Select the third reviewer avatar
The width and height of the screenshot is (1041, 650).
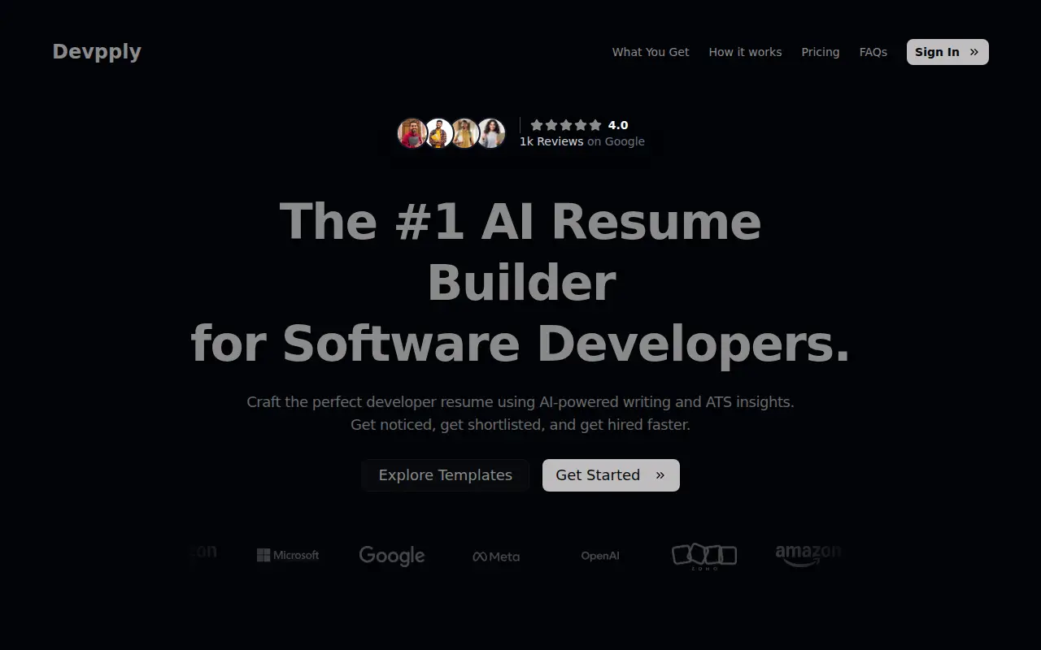465,133
